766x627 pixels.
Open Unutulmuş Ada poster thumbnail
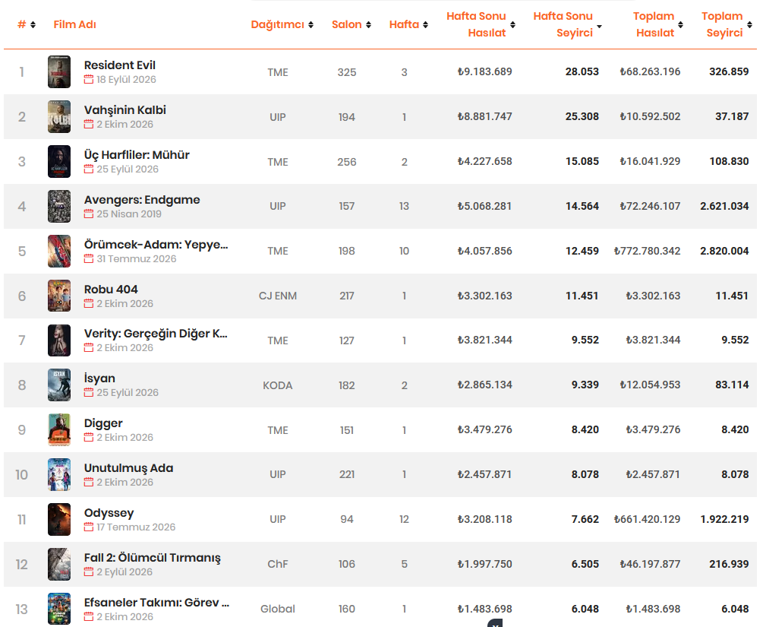coord(59,474)
